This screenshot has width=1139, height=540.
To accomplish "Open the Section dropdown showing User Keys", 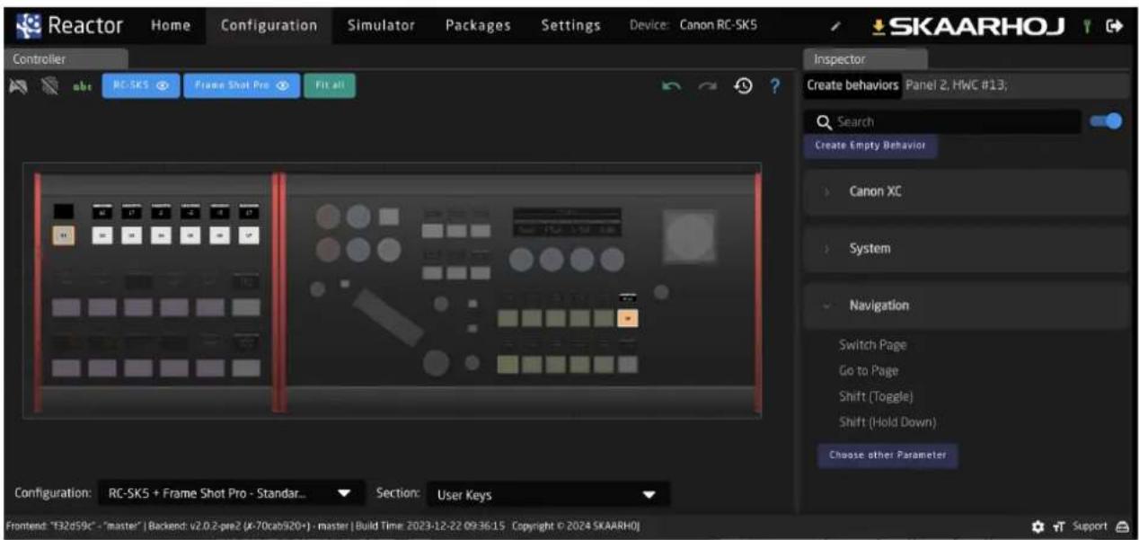I will click(548, 494).
